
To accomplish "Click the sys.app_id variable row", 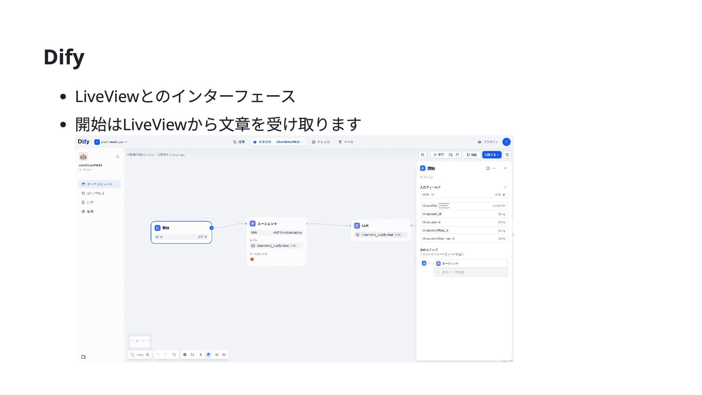I will (x=464, y=222).
